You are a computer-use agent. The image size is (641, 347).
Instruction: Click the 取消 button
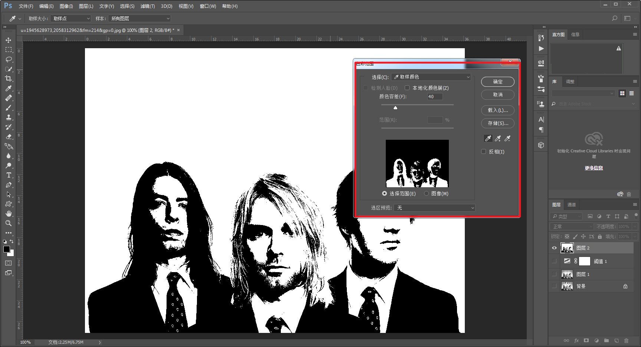(498, 95)
